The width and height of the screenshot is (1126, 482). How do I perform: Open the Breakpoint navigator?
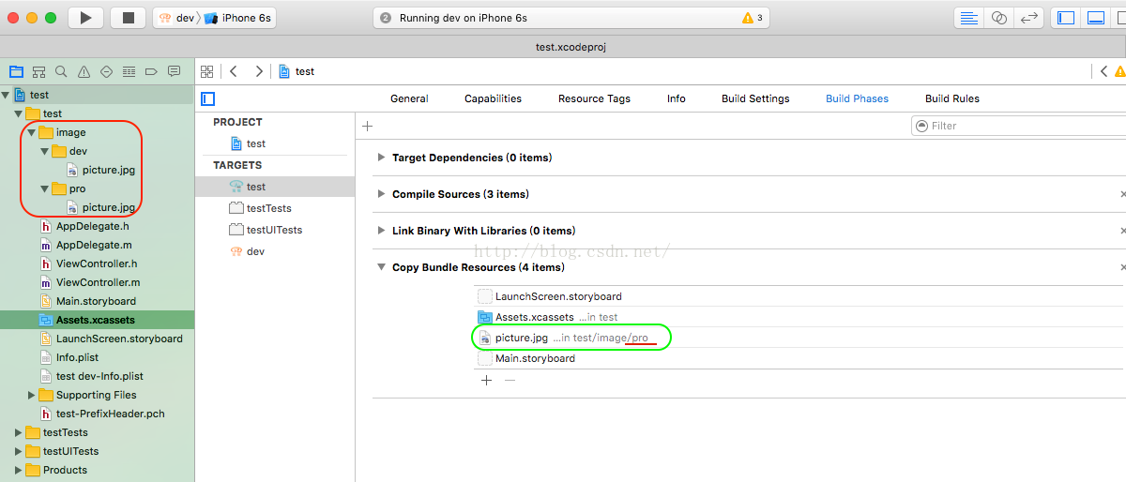point(151,71)
